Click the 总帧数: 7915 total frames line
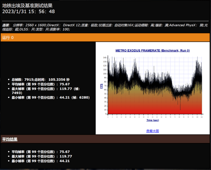 click(x=41, y=80)
